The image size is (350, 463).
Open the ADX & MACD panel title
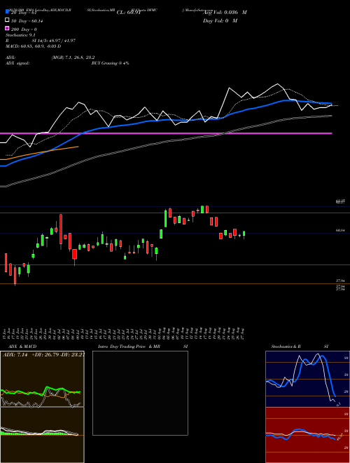pyautogui.click(x=20, y=347)
